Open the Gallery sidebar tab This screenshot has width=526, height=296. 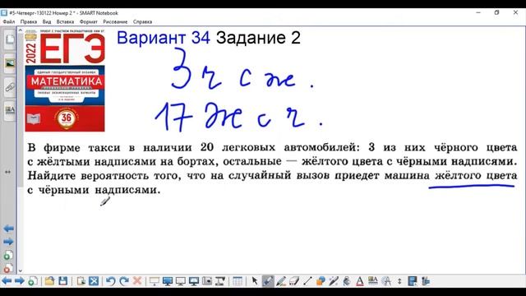point(9,64)
